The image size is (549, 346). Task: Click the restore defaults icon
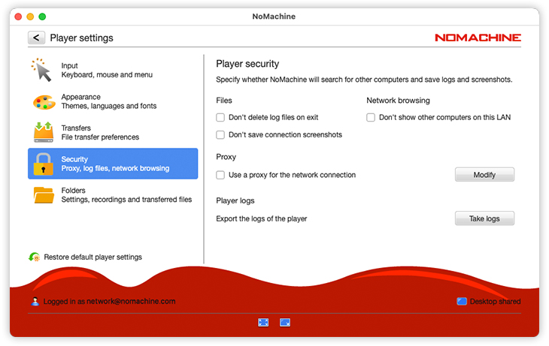coord(35,257)
